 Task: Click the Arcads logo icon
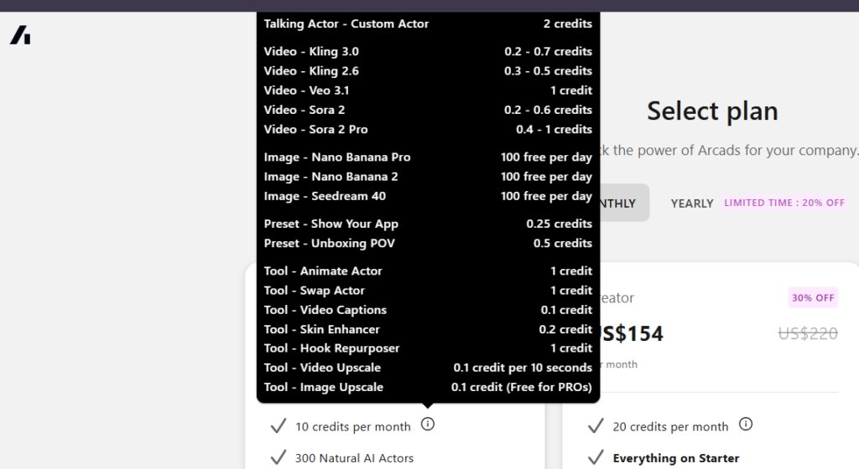point(20,35)
